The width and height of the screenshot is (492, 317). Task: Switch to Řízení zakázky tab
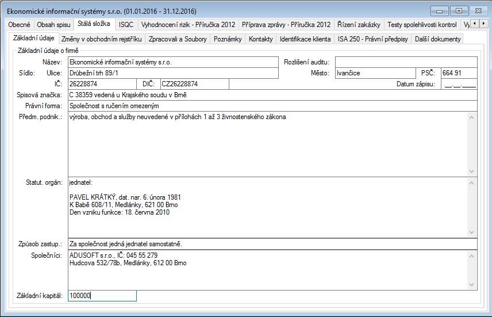pyautogui.click(x=359, y=25)
